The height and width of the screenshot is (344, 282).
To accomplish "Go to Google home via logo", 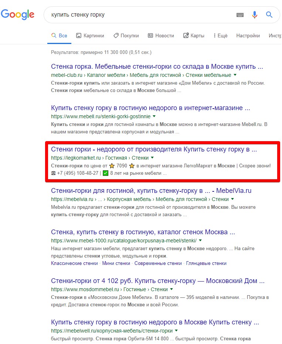I will [18, 14].
